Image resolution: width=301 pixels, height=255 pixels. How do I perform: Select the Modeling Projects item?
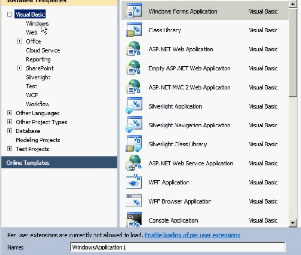point(38,140)
